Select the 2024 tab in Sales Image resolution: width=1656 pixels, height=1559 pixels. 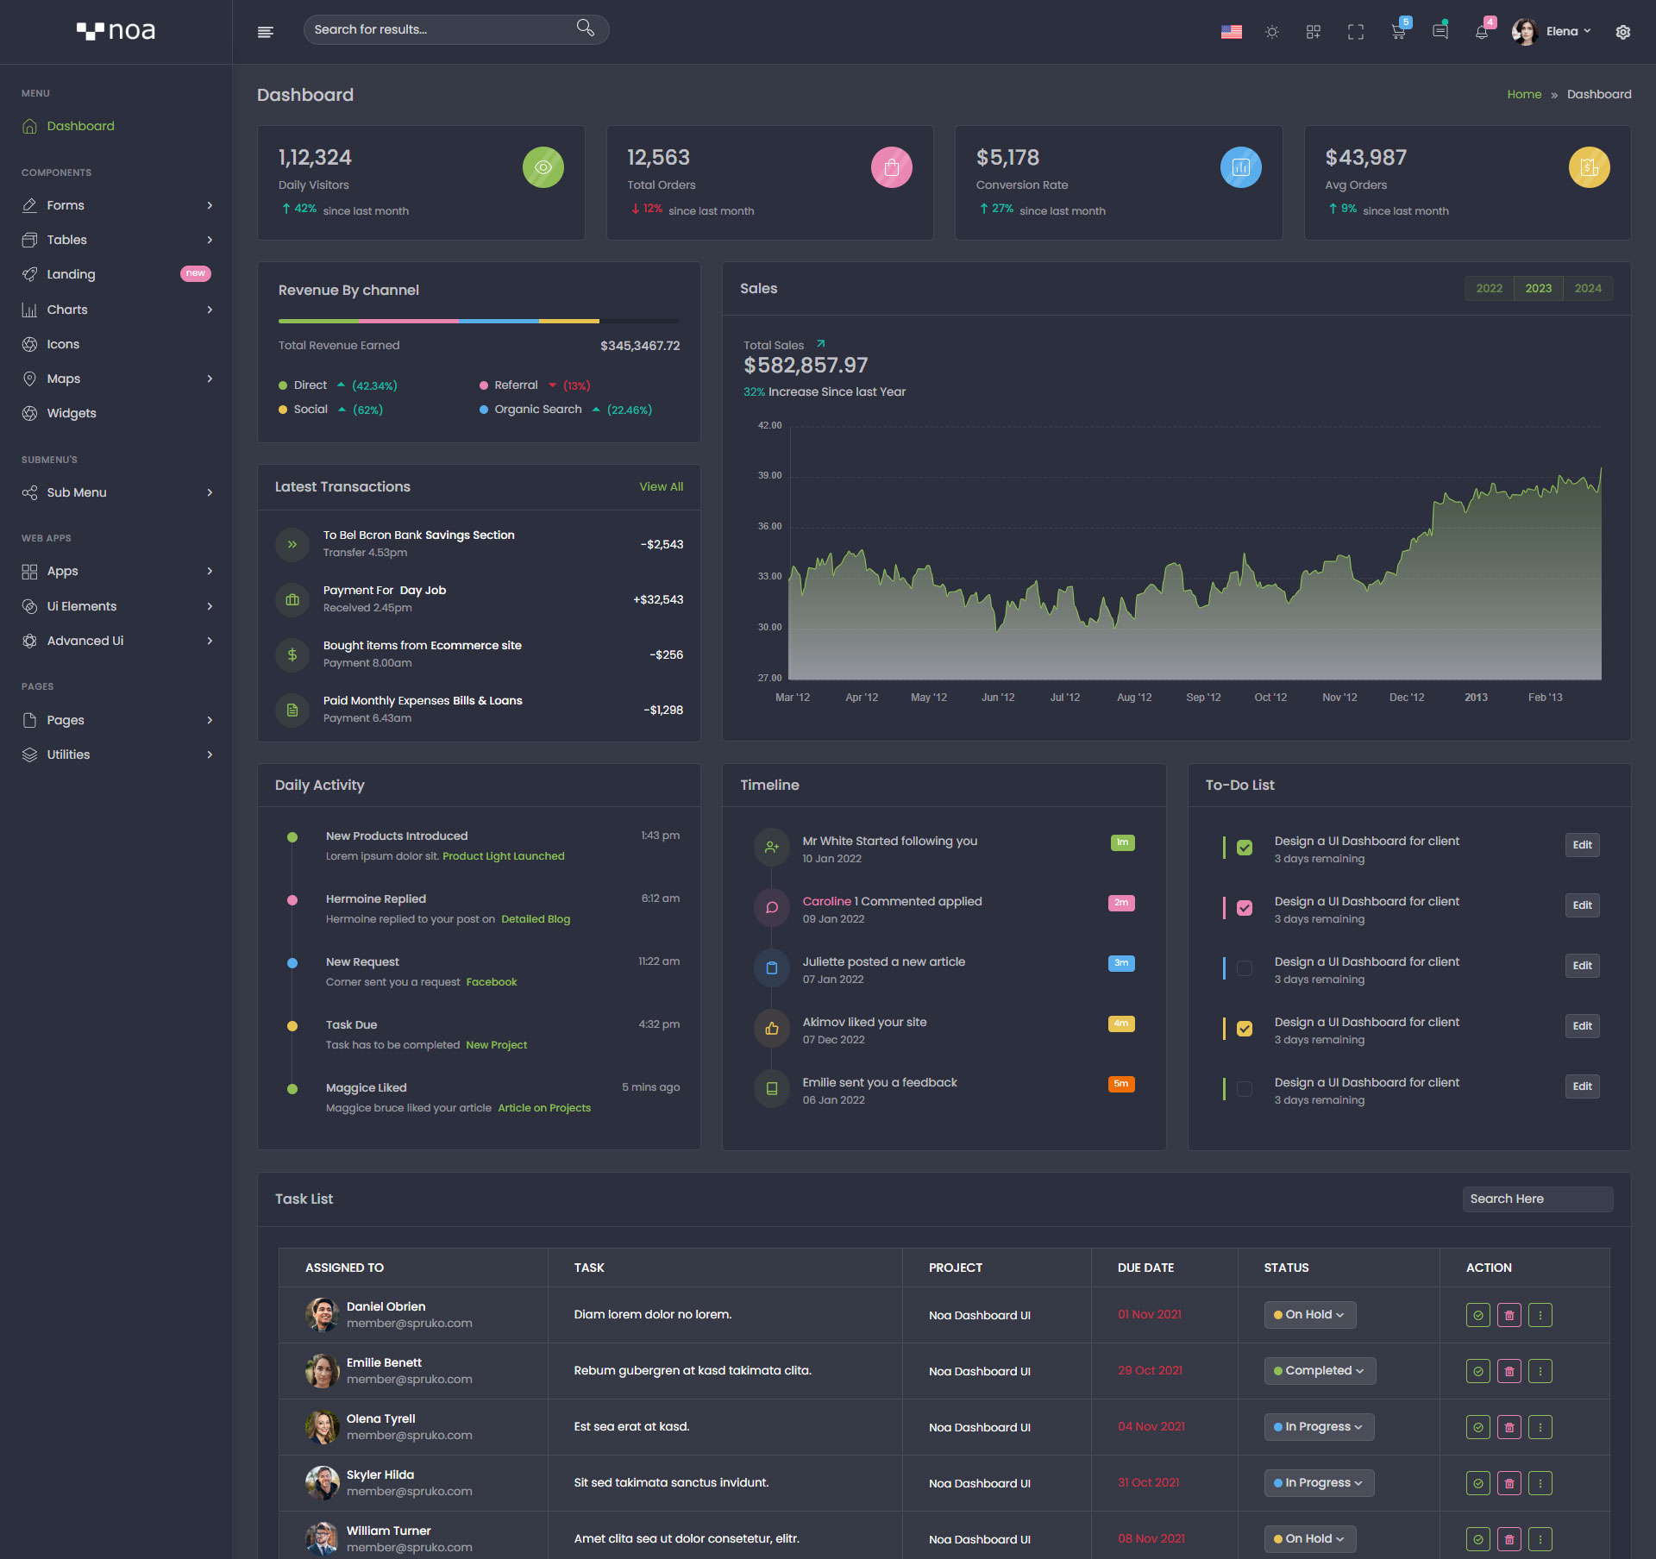tap(1588, 289)
